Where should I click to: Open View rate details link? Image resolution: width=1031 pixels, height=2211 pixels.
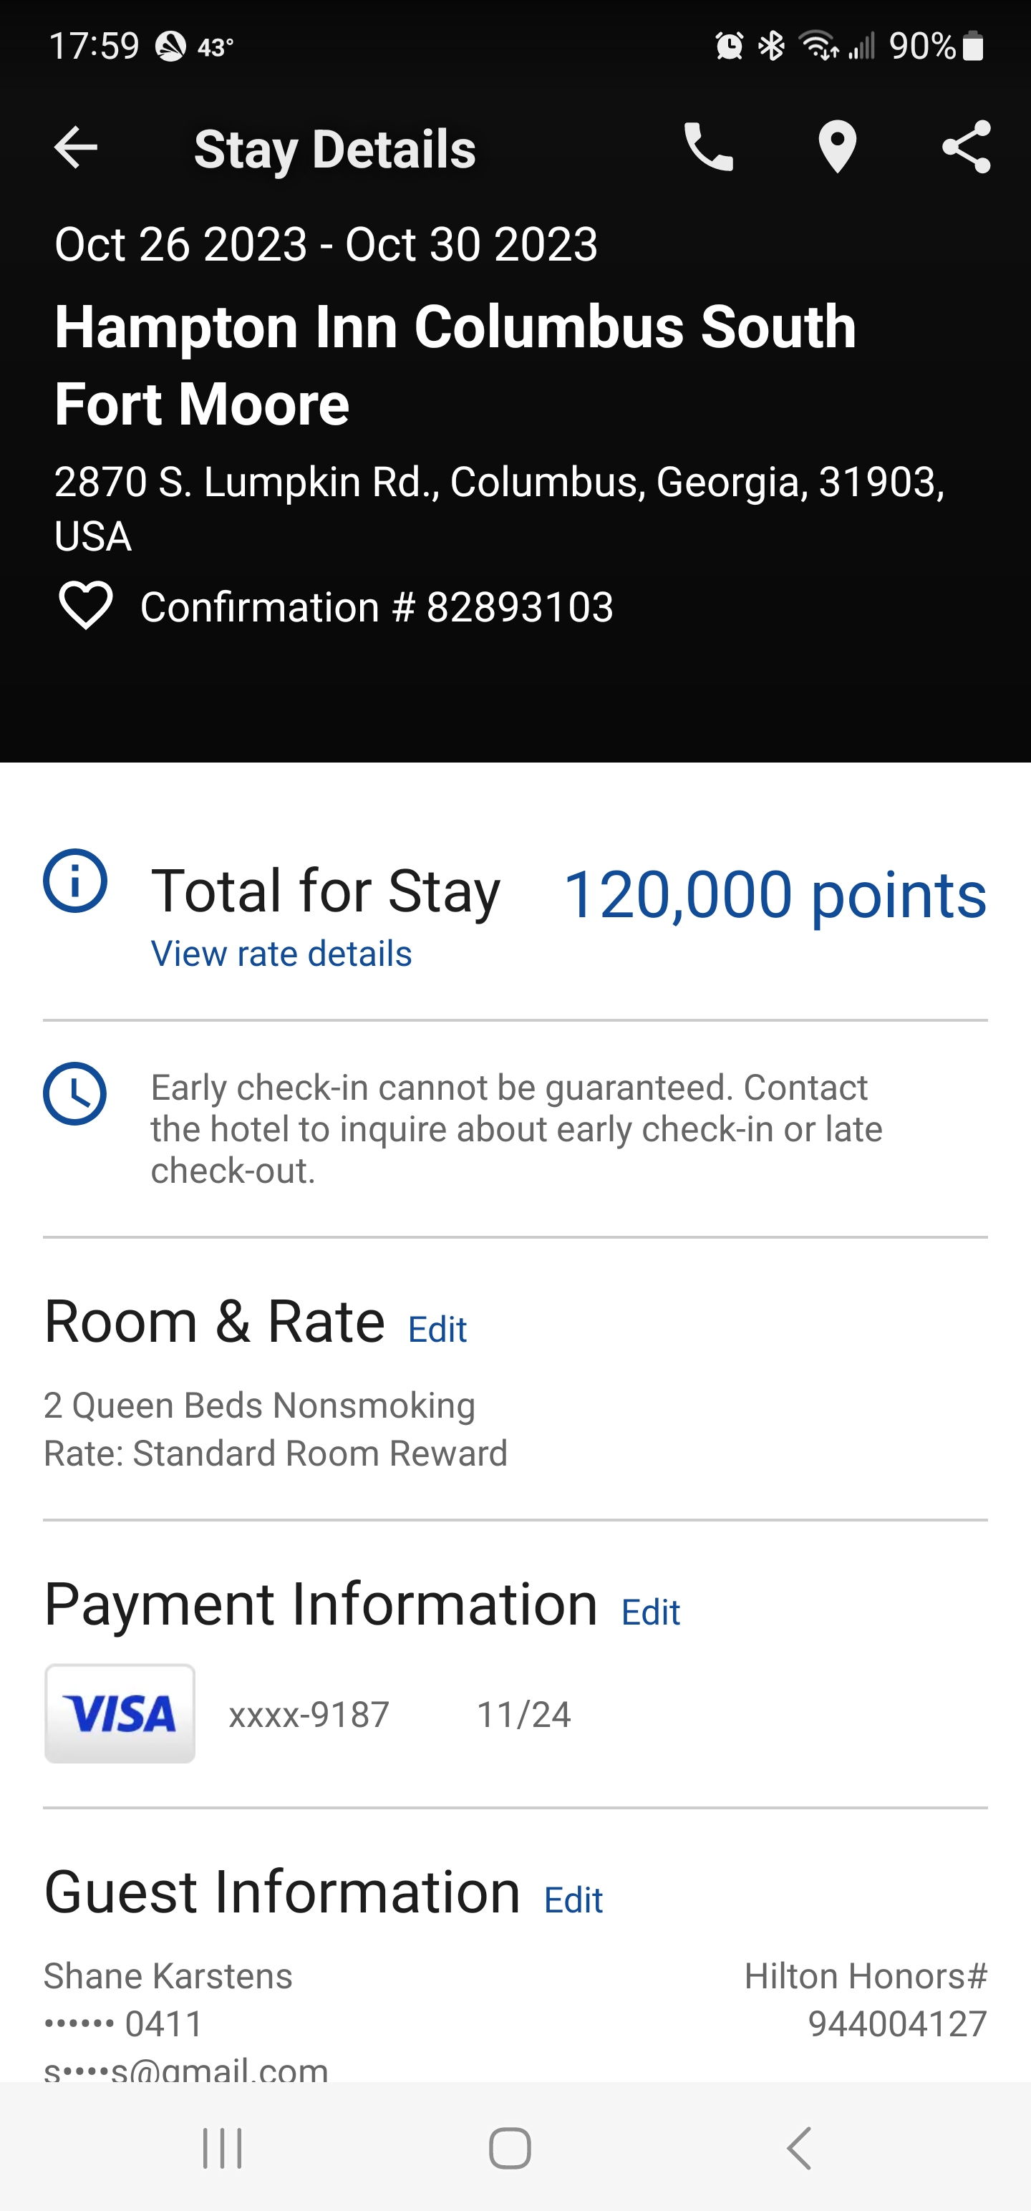[281, 954]
